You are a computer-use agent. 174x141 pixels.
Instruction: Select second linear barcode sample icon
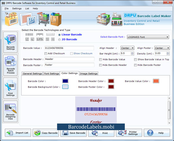pos(40,35)
